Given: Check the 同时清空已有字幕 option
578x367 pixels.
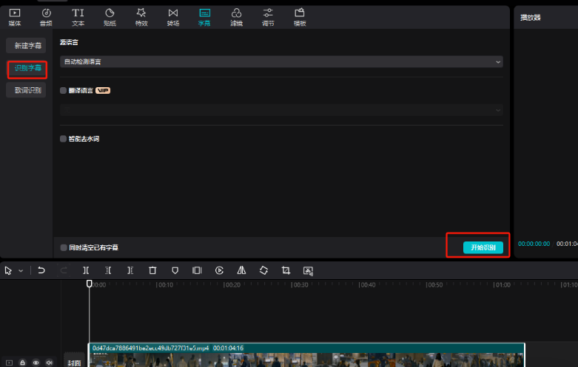Looking at the screenshot, I should pos(63,247).
